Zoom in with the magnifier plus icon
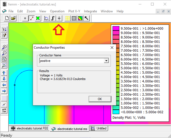Viewport: 171px width, 138px height. click(4, 47)
